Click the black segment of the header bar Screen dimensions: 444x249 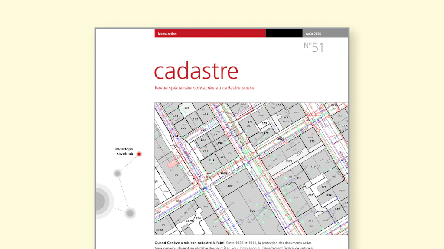point(284,33)
